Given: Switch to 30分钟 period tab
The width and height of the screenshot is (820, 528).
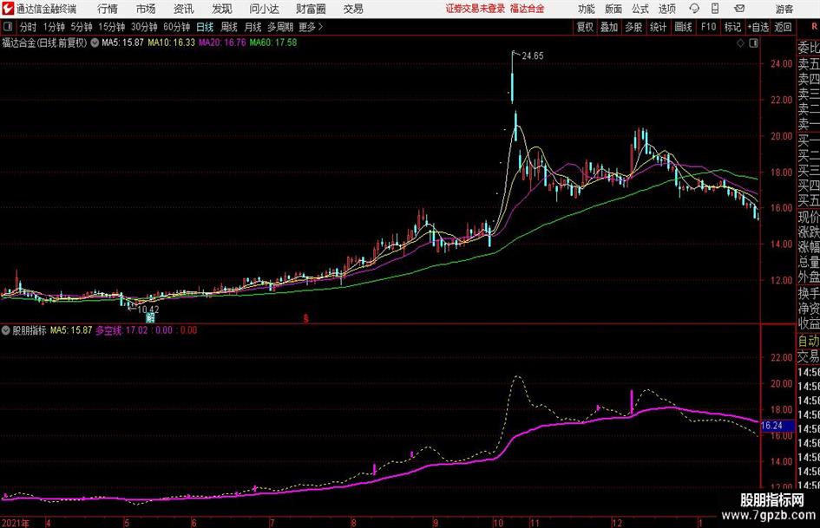Looking at the screenshot, I should tap(144, 27).
